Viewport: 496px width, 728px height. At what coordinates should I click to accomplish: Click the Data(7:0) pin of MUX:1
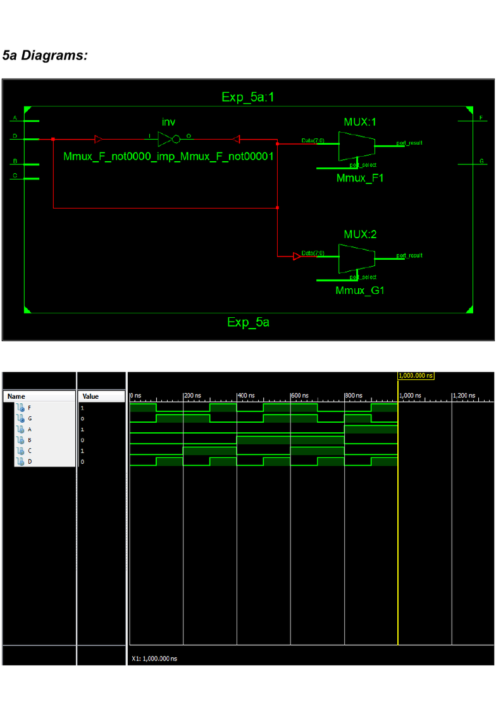coord(313,141)
